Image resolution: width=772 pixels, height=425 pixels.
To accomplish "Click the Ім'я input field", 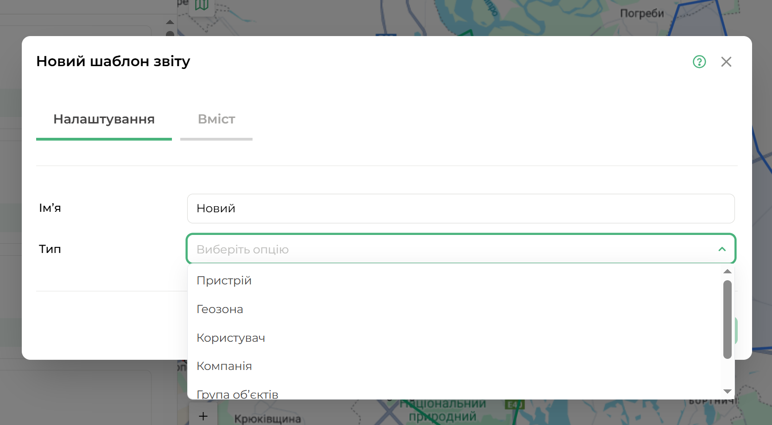I will click(461, 209).
